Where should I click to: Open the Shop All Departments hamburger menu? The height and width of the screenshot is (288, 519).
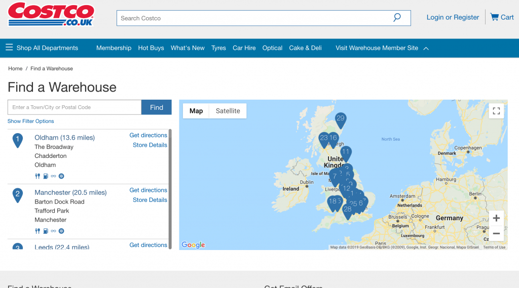[9, 47]
